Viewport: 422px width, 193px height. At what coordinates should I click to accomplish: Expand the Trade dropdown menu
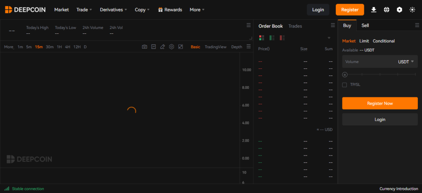click(84, 9)
